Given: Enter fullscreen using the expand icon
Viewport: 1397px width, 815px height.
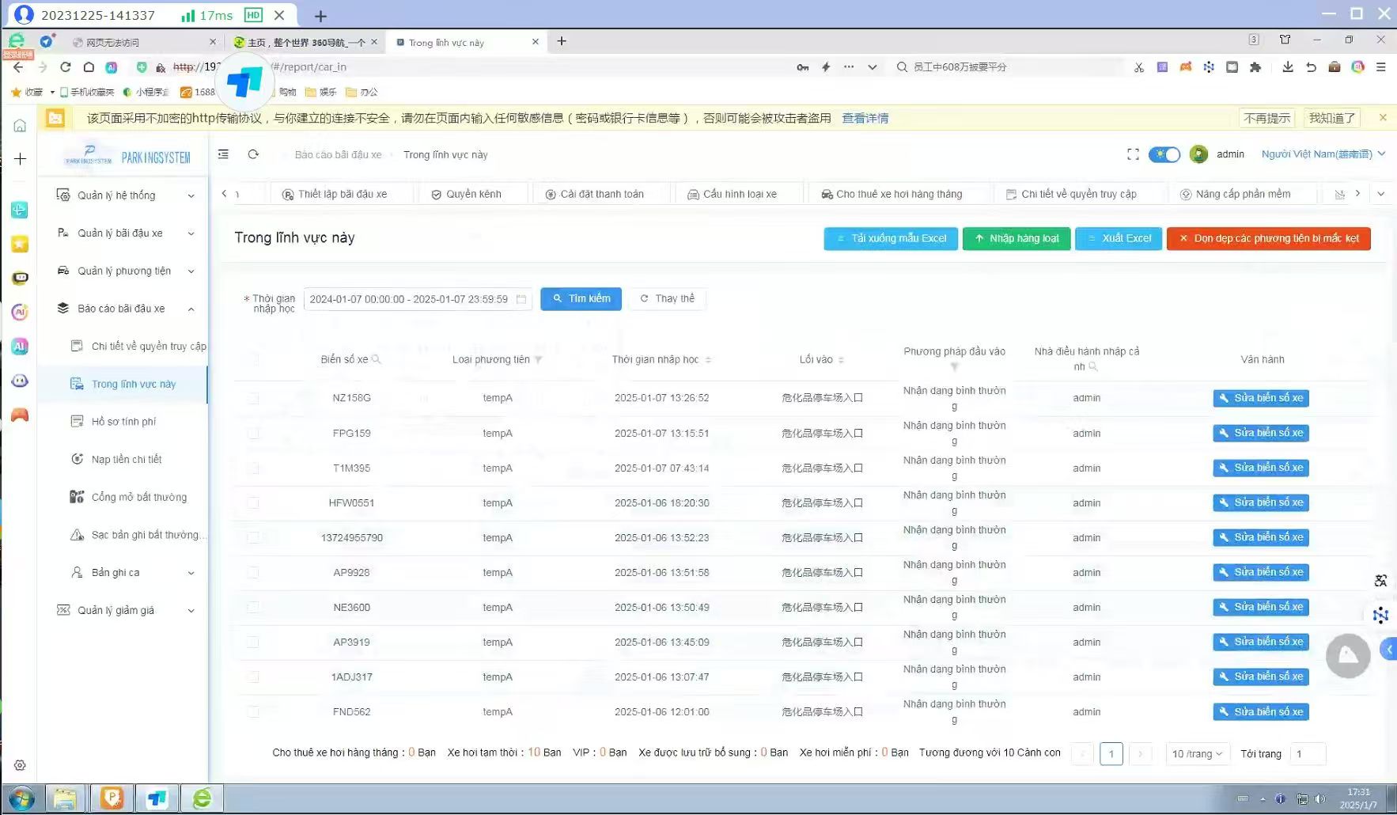Looking at the screenshot, I should (x=1133, y=154).
